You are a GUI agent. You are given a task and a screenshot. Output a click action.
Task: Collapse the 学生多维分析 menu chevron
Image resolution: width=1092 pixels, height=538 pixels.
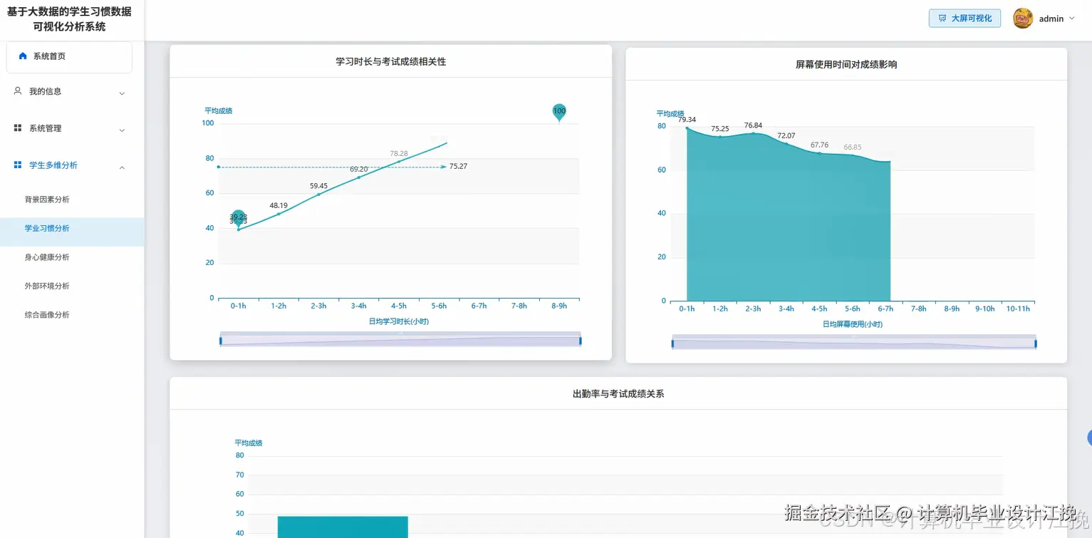coord(122,167)
